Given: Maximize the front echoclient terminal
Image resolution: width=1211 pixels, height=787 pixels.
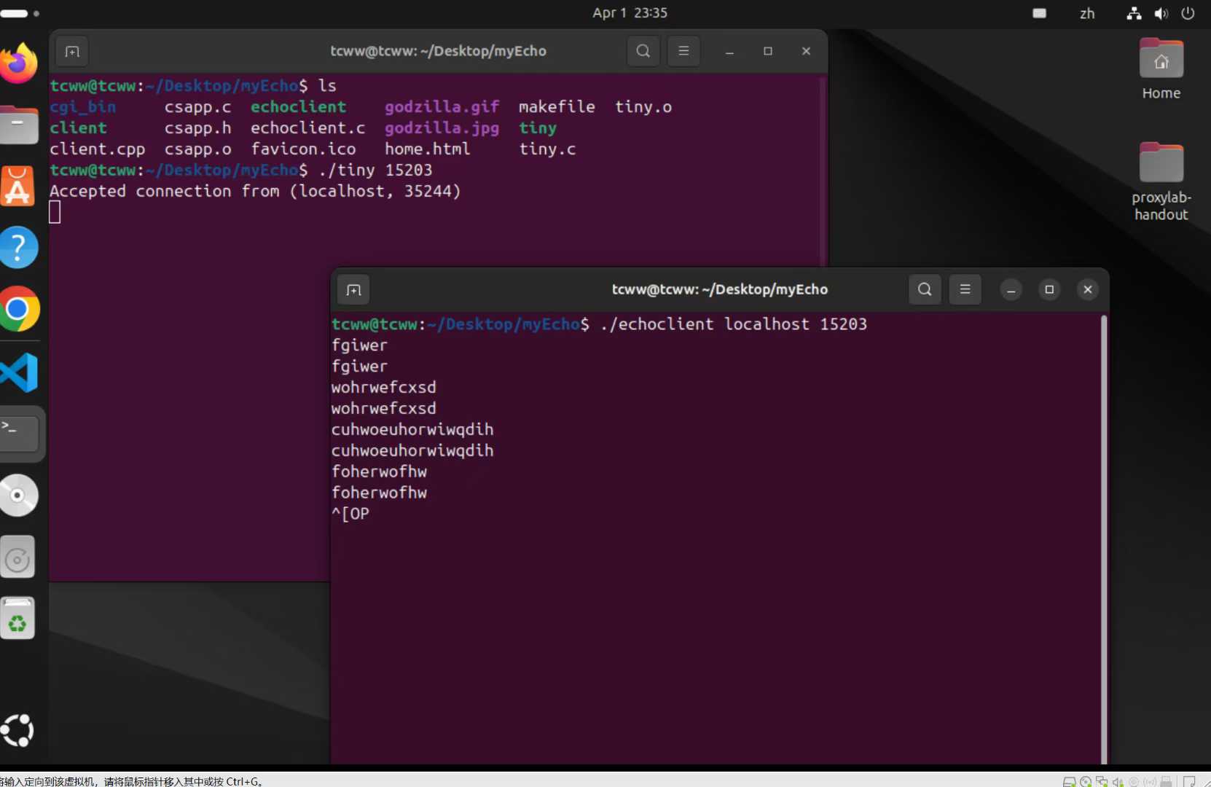Looking at the screenshot, I should point(1049,289).
